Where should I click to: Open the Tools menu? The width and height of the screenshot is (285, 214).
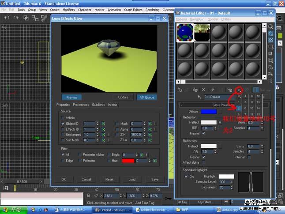(x=21, y=10)
